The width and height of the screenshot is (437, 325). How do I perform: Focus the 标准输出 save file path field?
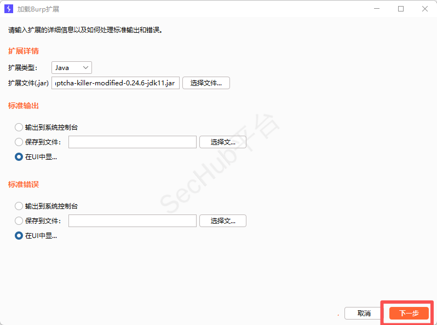click(132, 142)
